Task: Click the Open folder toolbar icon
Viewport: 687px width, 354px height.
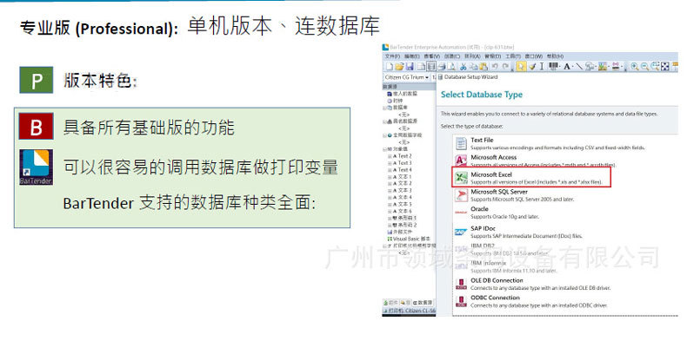Action: coord(399,67)
